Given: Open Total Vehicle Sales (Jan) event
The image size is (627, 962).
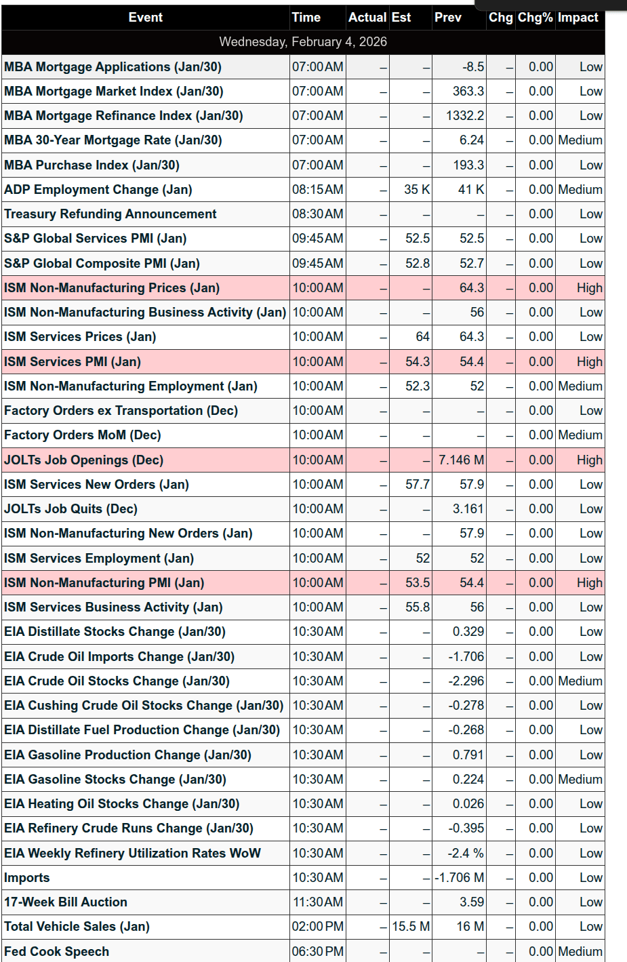Looking at the screenshot, I should click(77, 927).
